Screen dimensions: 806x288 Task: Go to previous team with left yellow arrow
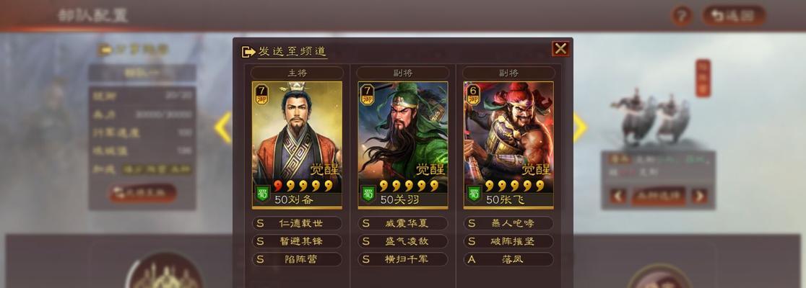223,127
